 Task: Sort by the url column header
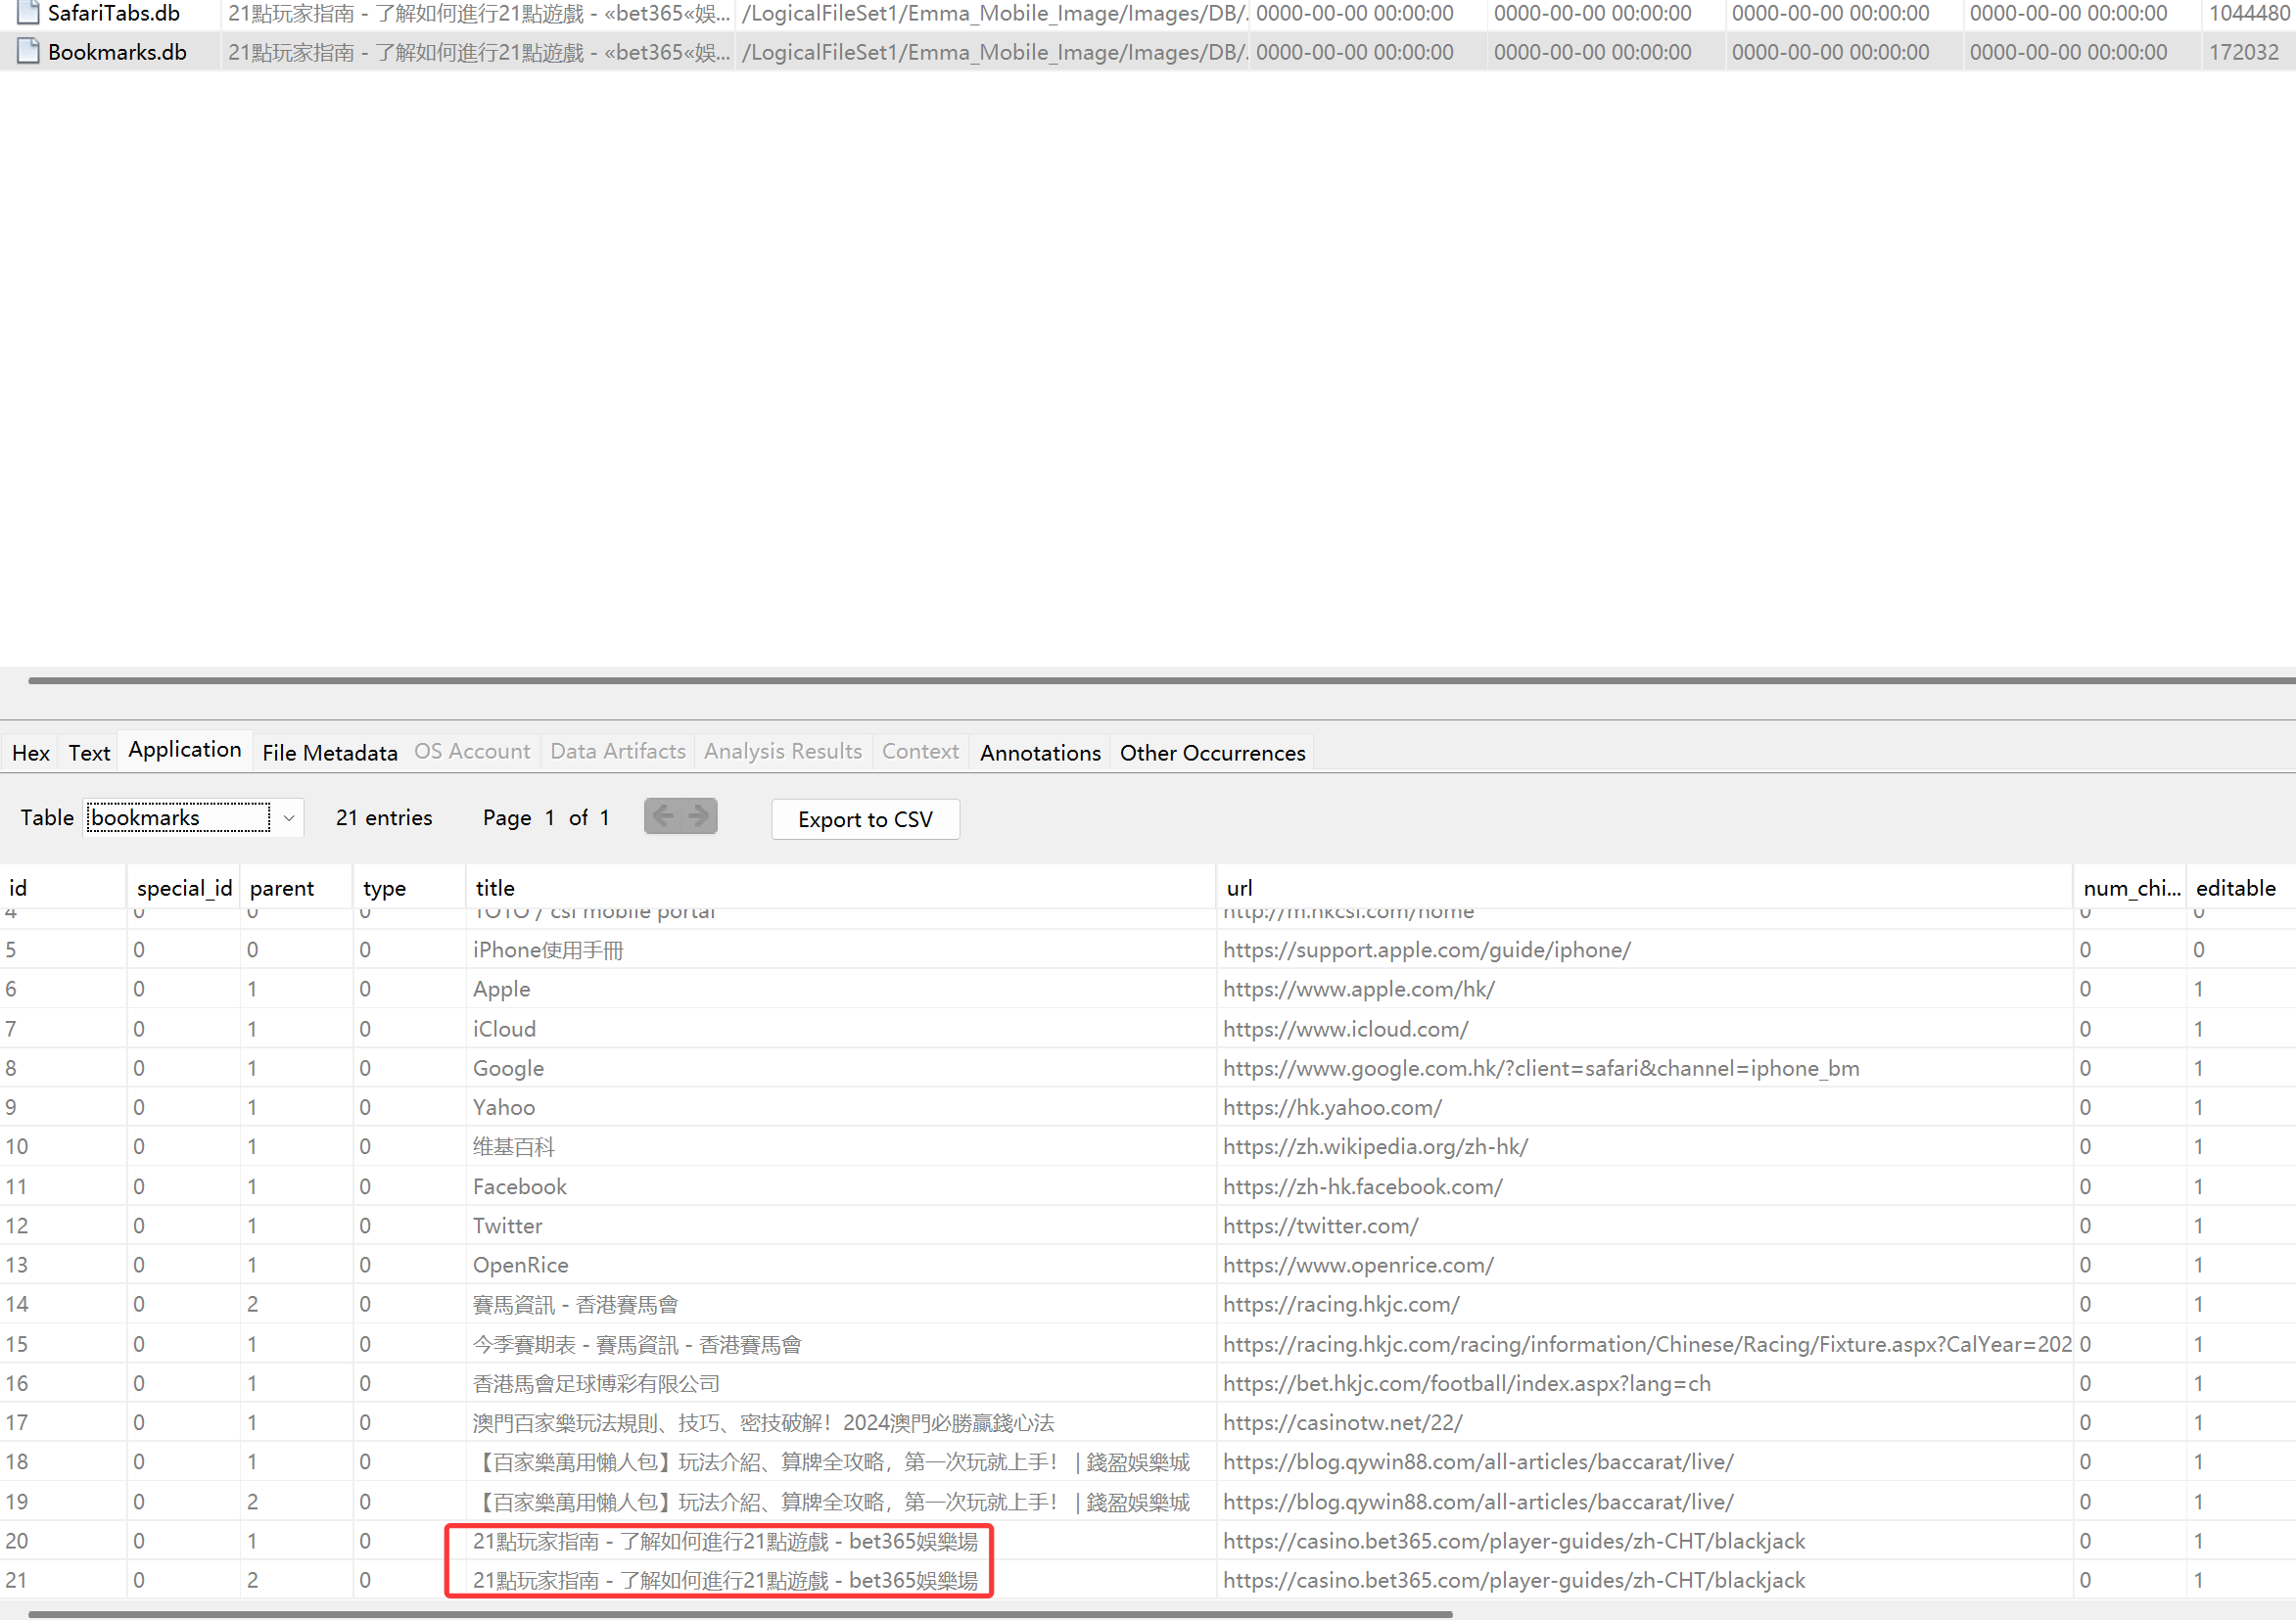1645,888
